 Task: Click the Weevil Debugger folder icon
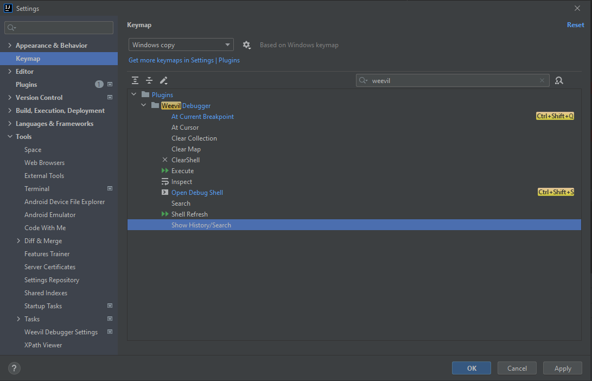pyautogui.click(x=155, y=105)
